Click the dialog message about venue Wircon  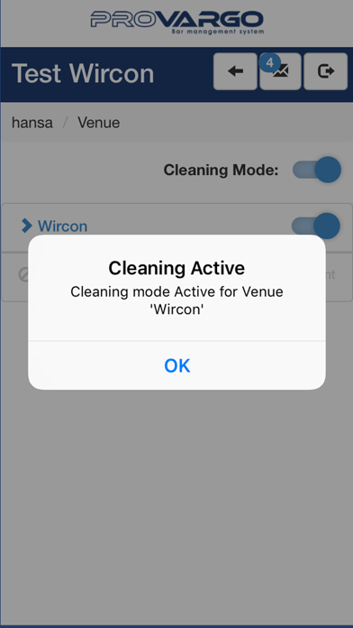(x=176, y=300)
